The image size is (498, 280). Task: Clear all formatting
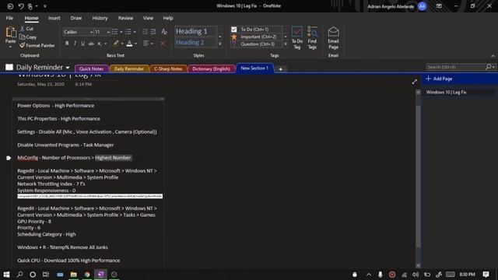point(164,32)
